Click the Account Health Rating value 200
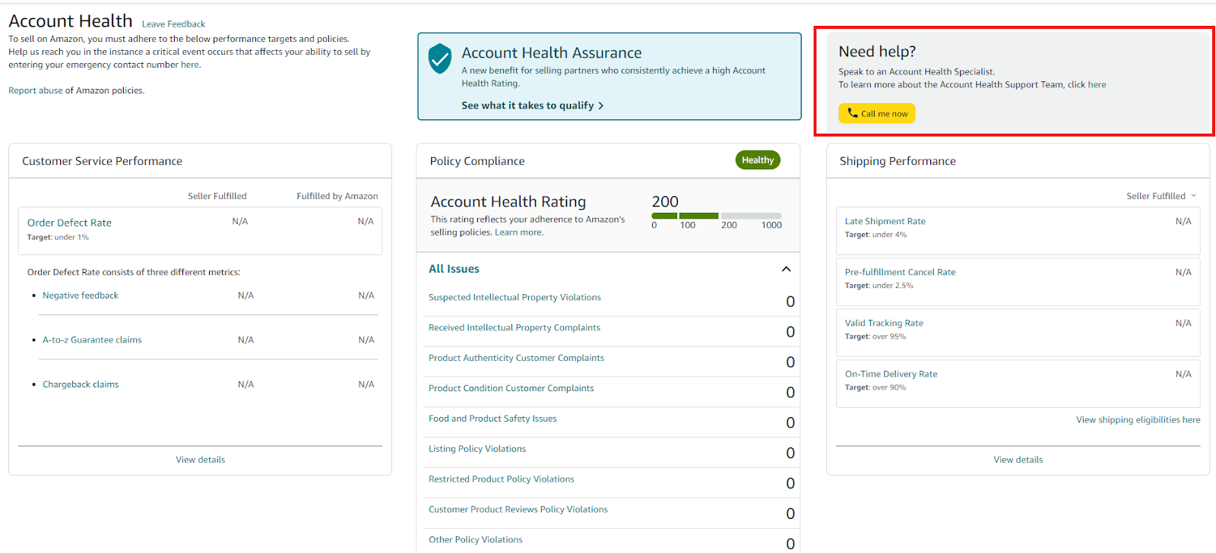 tap(665, 201)
